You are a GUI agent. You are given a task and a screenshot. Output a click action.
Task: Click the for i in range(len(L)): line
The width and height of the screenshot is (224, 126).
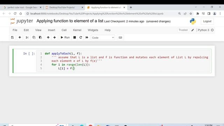[x=71, y=64]
